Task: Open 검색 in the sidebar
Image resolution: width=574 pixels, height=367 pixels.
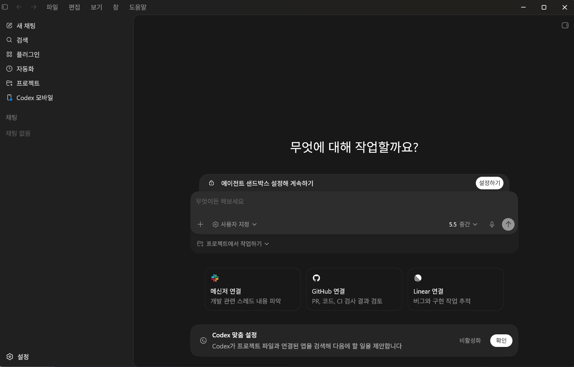Action: point(67,40)
